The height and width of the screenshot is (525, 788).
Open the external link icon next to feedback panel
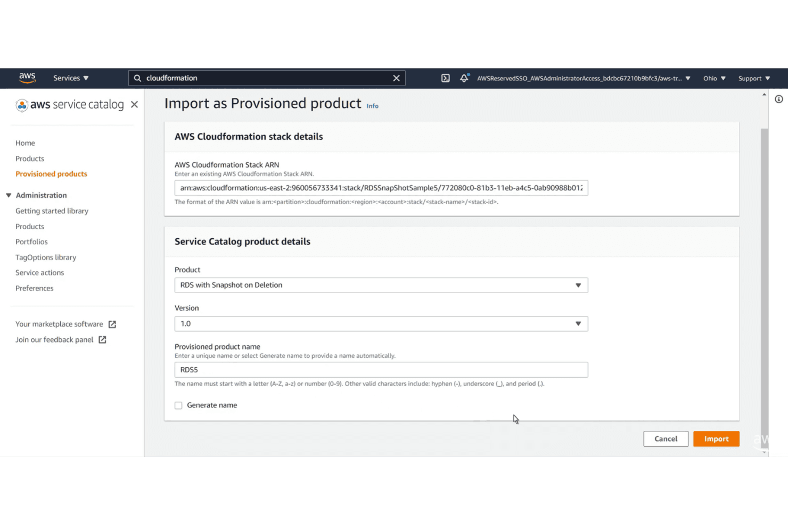(x=102, y=340)
